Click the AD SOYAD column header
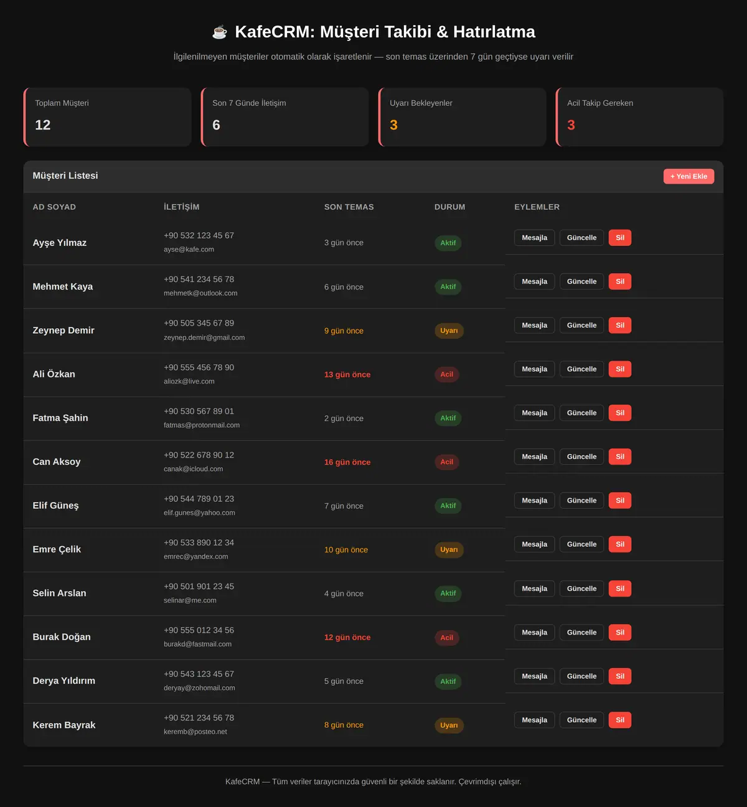 click(x=54, y=207)
